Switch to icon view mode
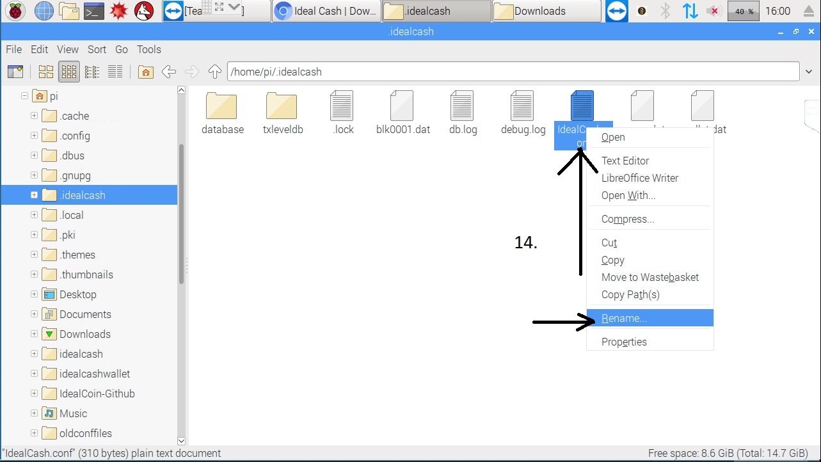Image resolution: width=821 pixels, height=462 pixels. (x=46, y=72)
